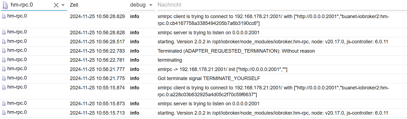The width and height of the screenshot is (407, 119).
Task: Click the file icon of the TERMINATE_YOURSELF row
Action: pos(4,78)
